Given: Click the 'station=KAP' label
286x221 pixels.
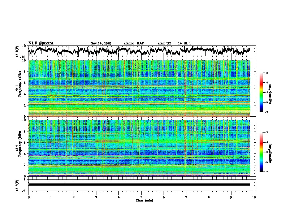Looking at the screenshot, I should pos(134,43).
